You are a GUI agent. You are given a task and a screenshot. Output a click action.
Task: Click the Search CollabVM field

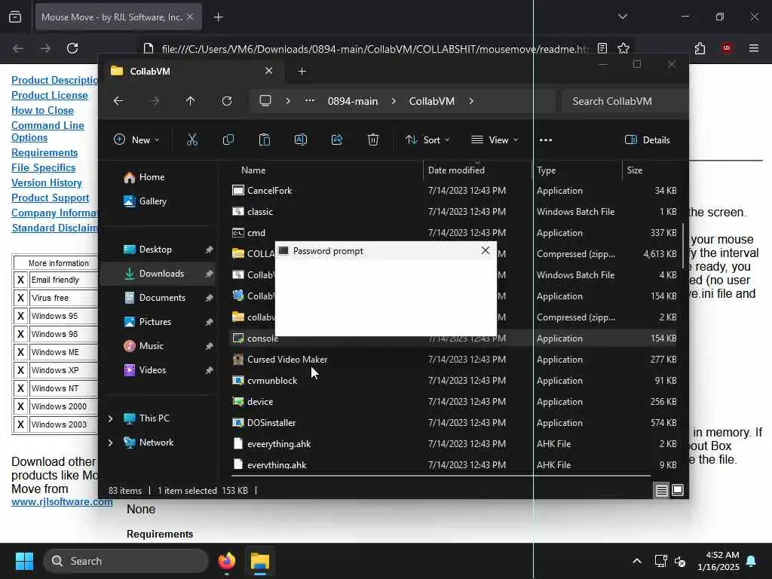[624, 101]
